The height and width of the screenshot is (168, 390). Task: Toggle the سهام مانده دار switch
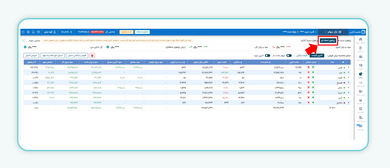click(x=289, y=56)
